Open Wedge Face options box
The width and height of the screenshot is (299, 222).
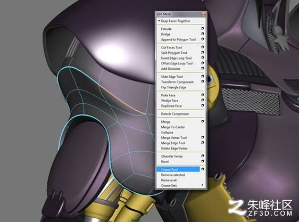pyautogui.click(x=203, y=100)
